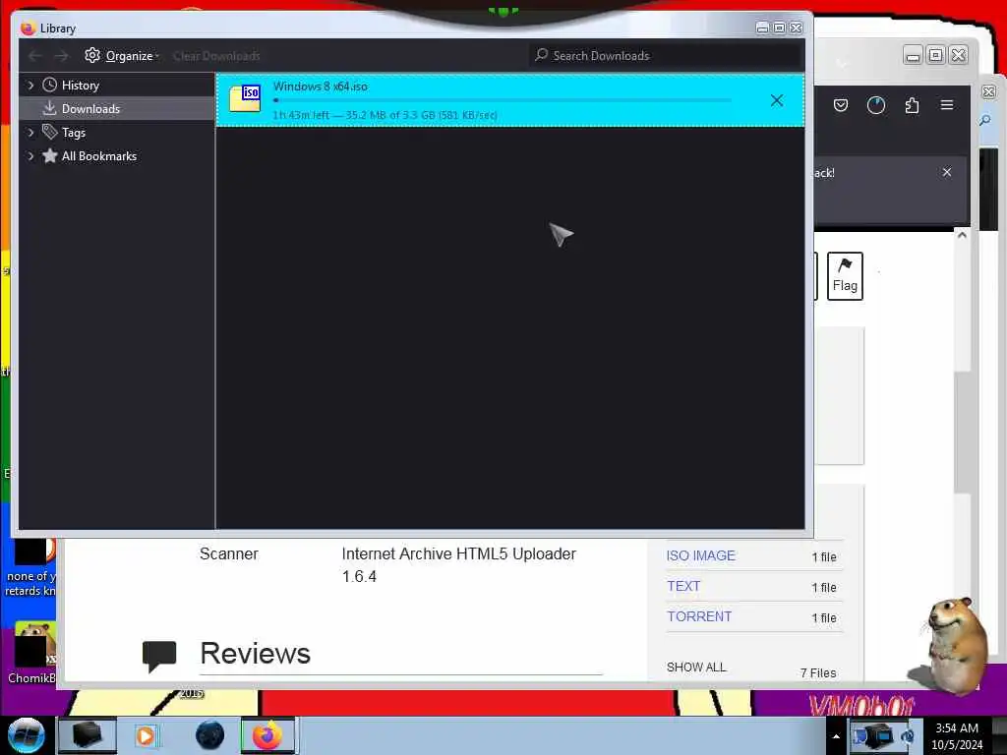Click the Firefox taskbar button

coord(267,735)
